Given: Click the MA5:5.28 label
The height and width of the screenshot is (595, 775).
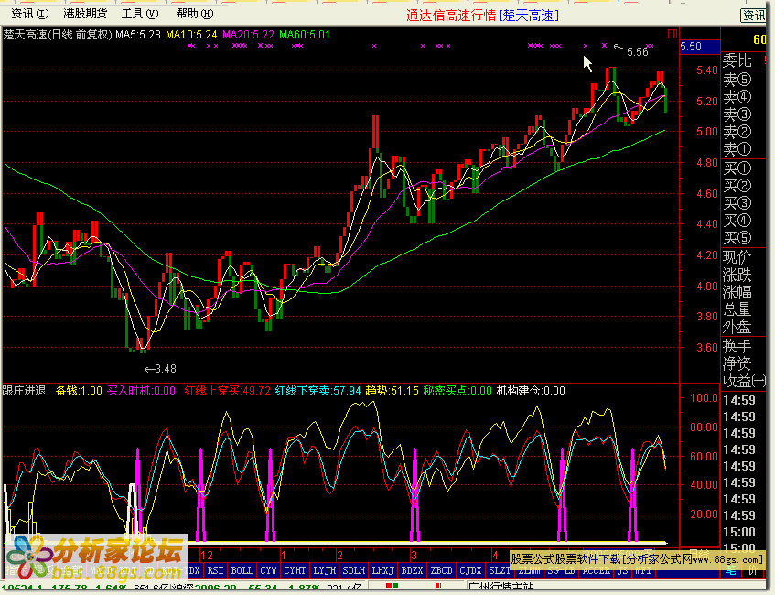Looking at the screenshot, I should [138, 35].
